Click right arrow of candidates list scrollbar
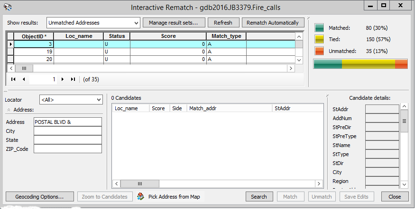This screenshot has width=415, height=209. tap(319, 183)
